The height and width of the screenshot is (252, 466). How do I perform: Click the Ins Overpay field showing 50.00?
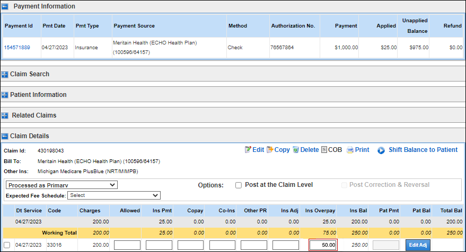pos(323,245)
